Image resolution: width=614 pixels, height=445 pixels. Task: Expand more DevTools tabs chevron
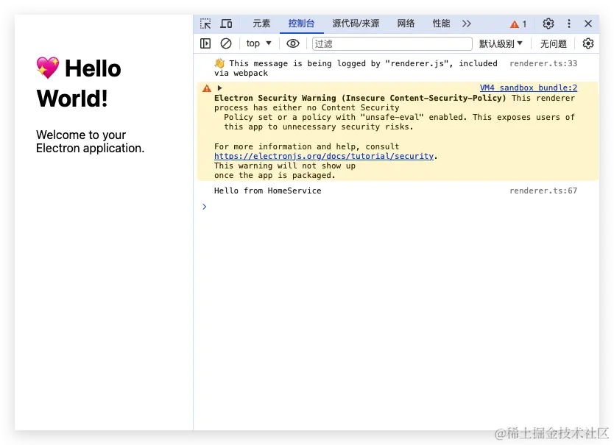(466, 24)
